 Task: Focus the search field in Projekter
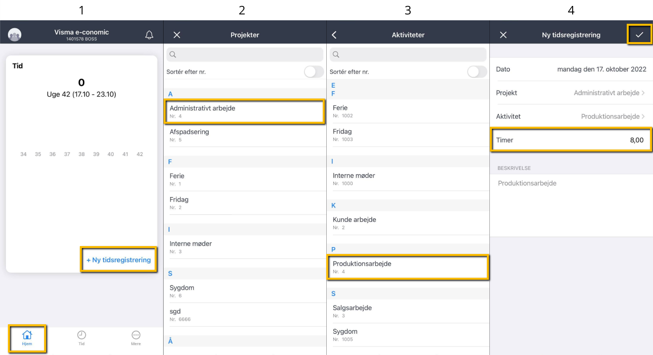point(245,54)
